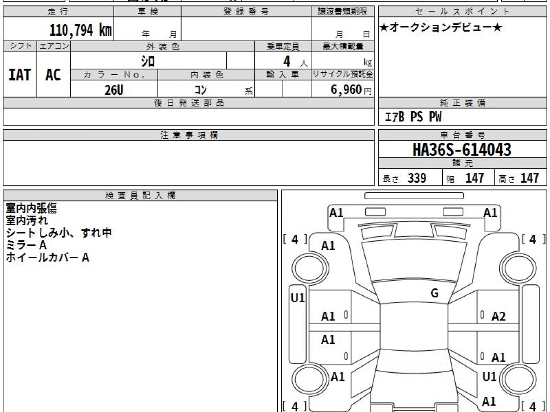Click the 26U color number value
The height and width of the screenshot is (412, 550).
point(114,90)
